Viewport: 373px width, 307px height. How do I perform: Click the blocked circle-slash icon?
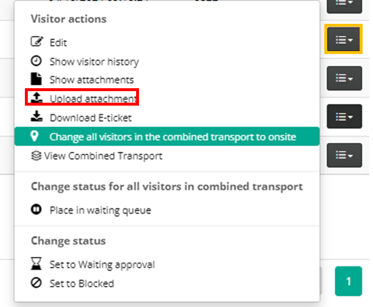click(36, 283)
